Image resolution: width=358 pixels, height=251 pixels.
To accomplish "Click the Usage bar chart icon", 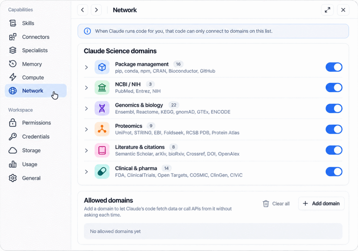I will point(13,164).
